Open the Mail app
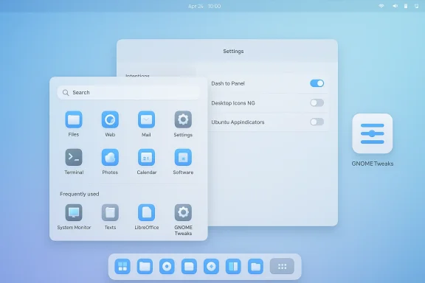425x283 pixels. (x=146, y=119)
